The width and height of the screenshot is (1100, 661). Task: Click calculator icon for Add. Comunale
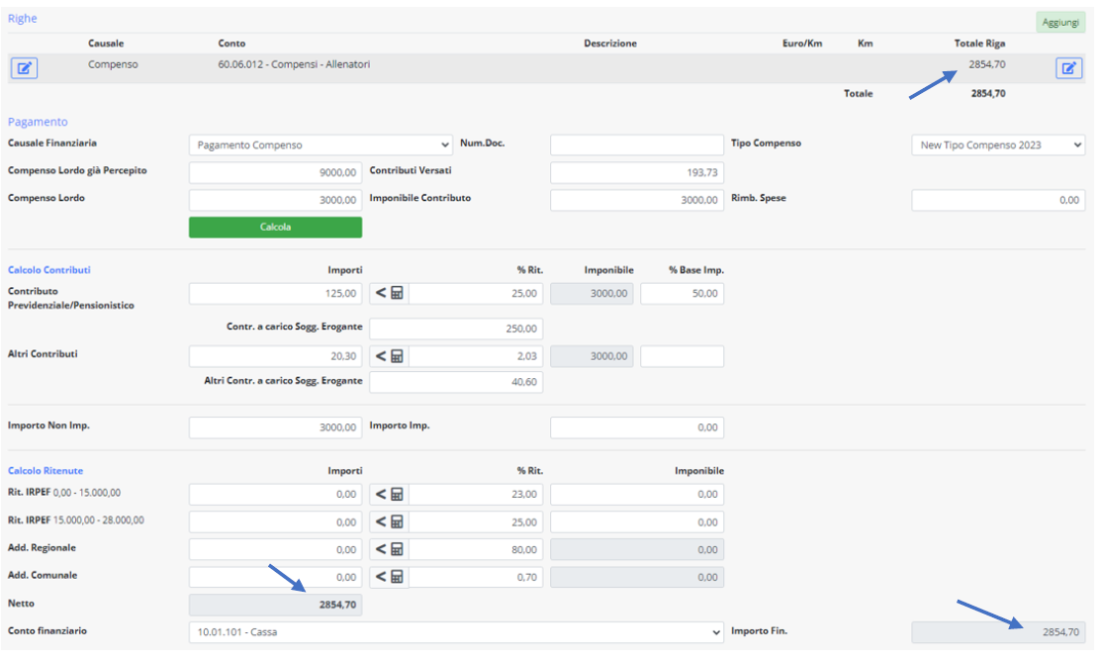point(389,576)
